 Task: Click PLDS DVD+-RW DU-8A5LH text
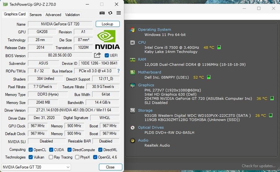click(169, 133)
